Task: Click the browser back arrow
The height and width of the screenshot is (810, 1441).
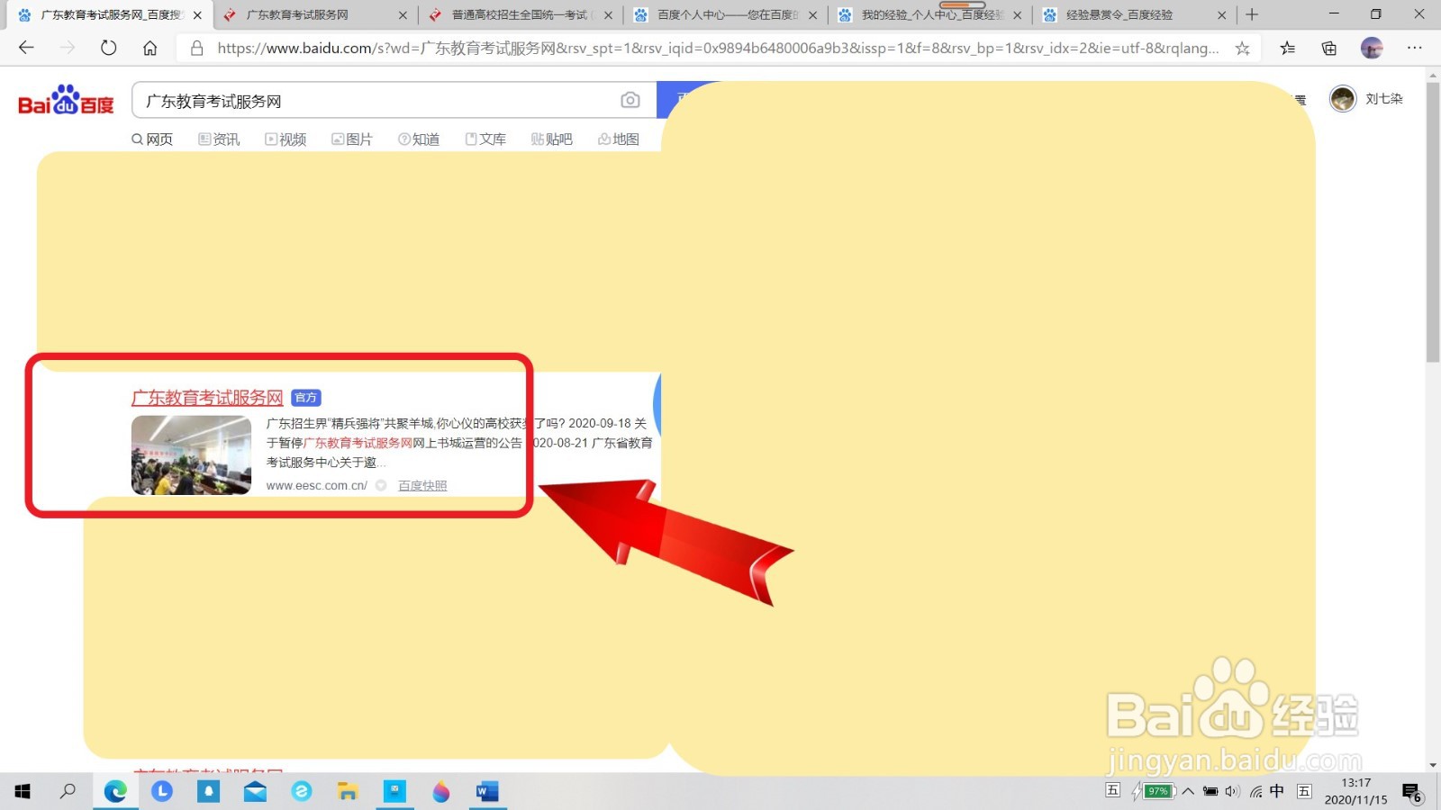Action: tap(26, 48)
